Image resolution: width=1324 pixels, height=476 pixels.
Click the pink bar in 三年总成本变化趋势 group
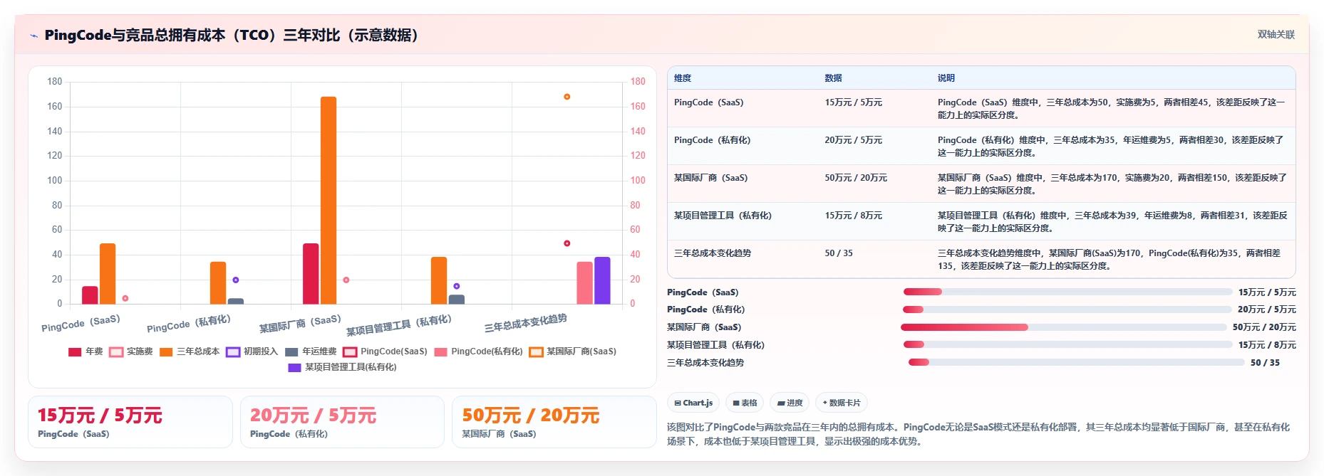point(585,283)
